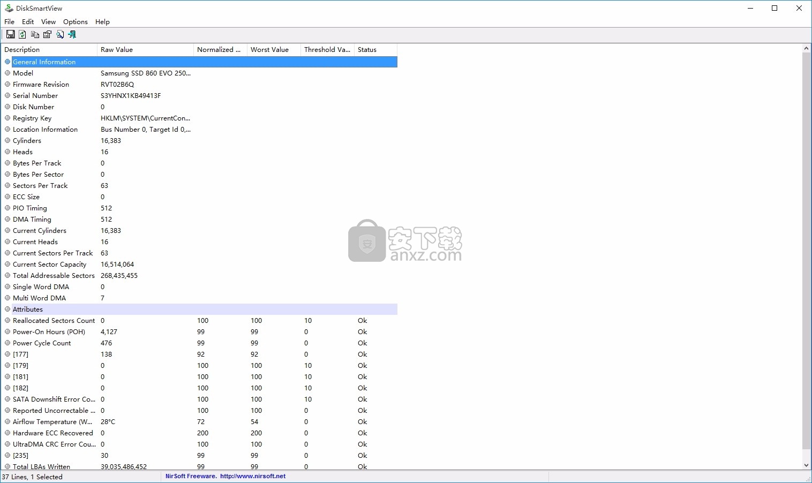Viewport: 812px width, 483px height.
Task: Sort by the Status column header
Action: pos(375,49)
